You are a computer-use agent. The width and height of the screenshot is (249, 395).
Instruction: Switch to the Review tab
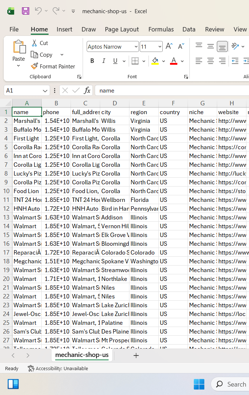(x=215, y=30)
